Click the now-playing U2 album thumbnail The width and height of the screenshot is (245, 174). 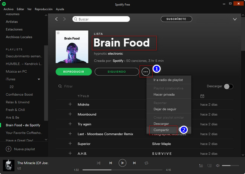click(x=9, y=165)
